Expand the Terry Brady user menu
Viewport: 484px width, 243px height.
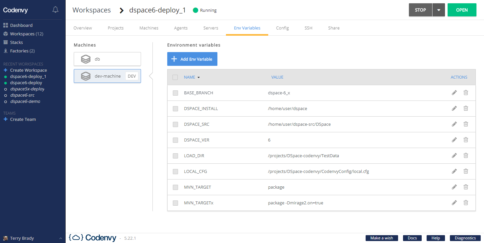pyautogui.click(x=60, y=238)
